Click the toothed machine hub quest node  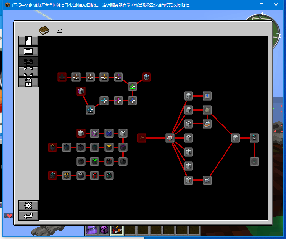point(170,138)
